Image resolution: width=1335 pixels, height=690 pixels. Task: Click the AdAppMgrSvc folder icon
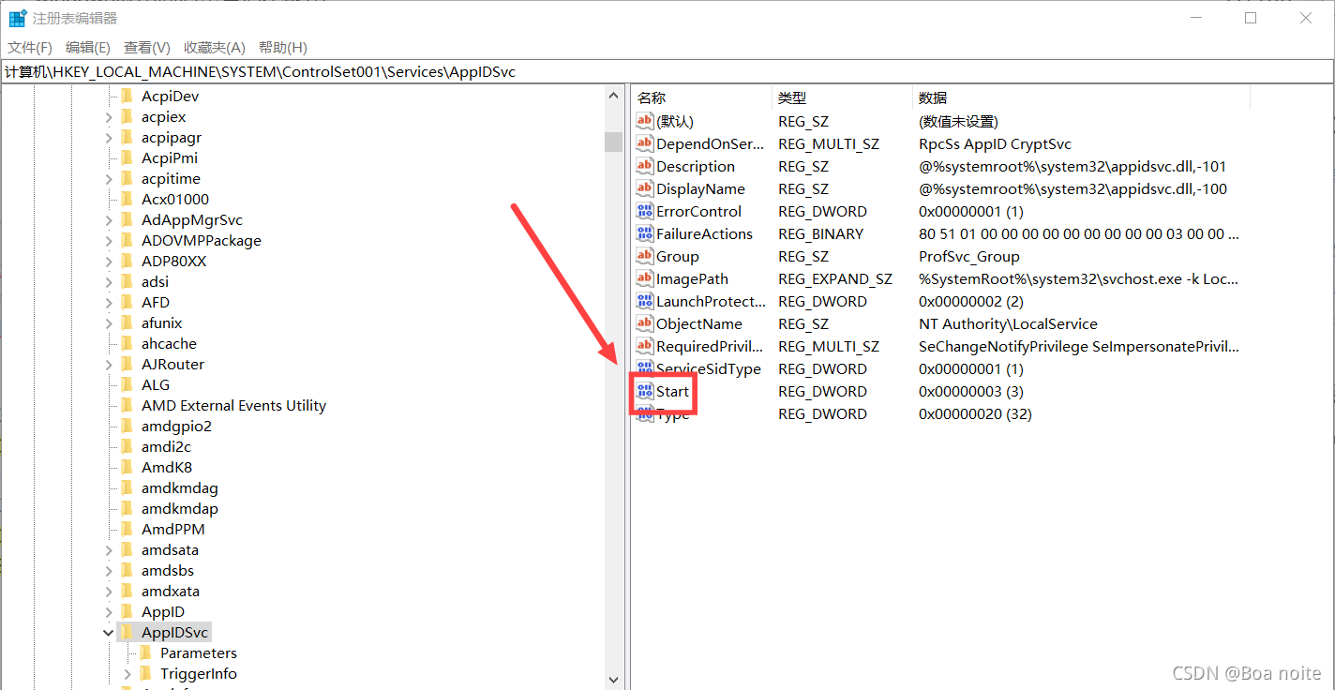127,219
